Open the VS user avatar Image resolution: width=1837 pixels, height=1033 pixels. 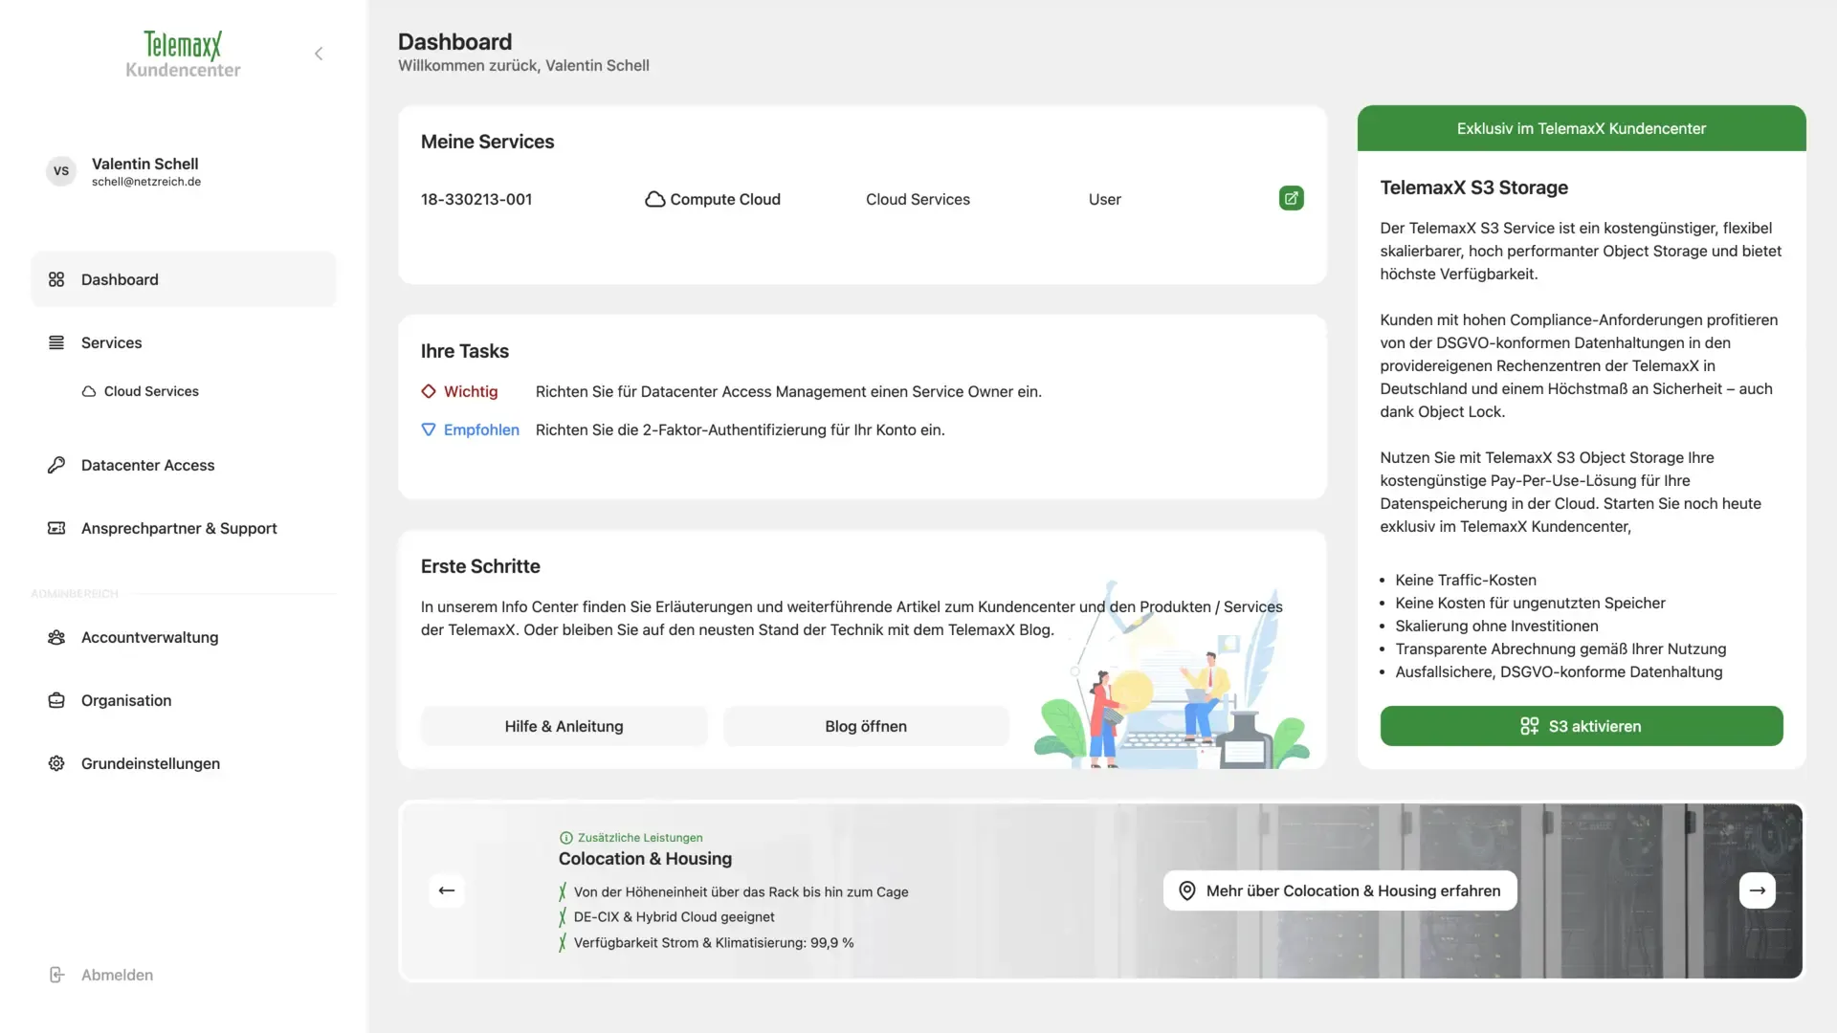[61, 171]
